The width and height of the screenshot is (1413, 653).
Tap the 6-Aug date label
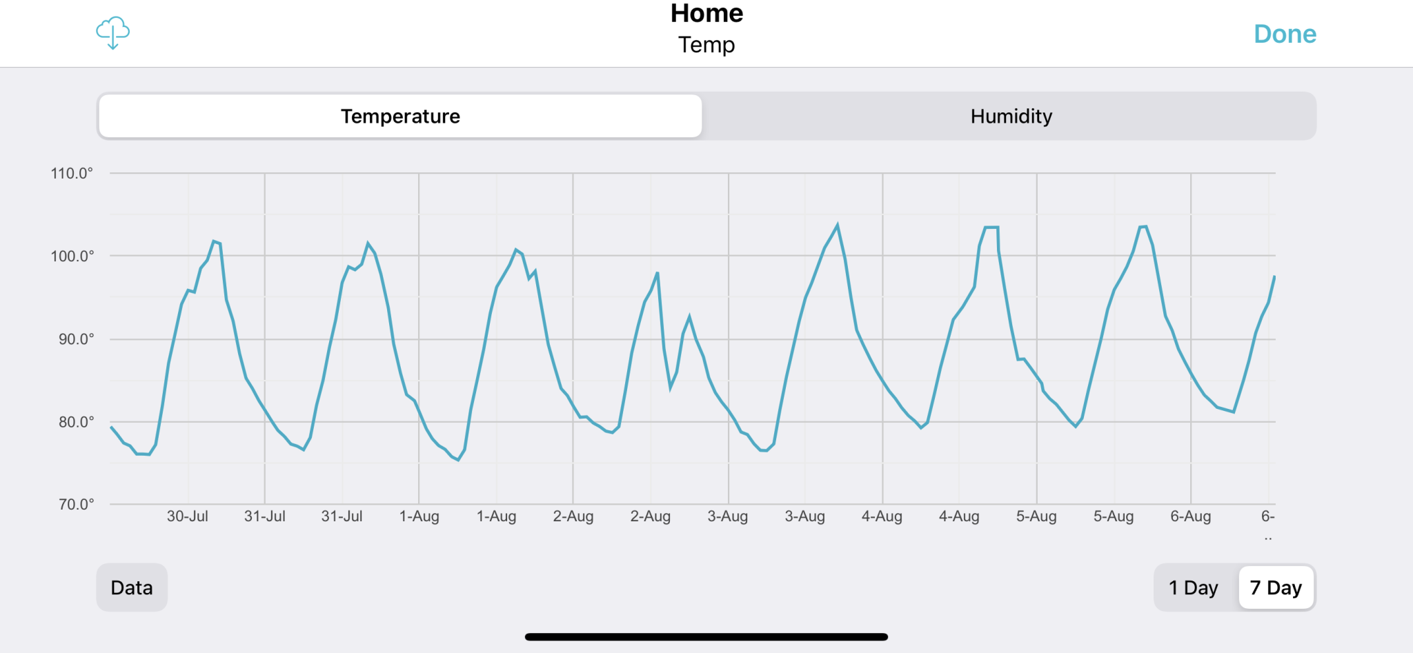tap(1190, 516)
